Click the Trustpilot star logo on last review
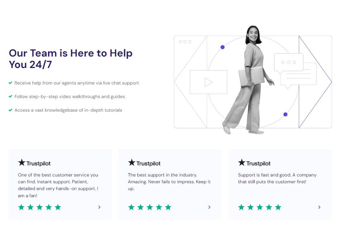 click(x=241, y=163)
